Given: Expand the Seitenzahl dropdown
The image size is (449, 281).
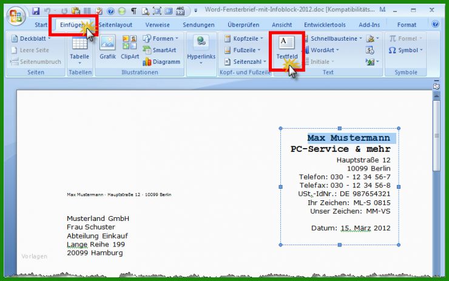Looking at the screenshot, I should click(x=245, y=61).
